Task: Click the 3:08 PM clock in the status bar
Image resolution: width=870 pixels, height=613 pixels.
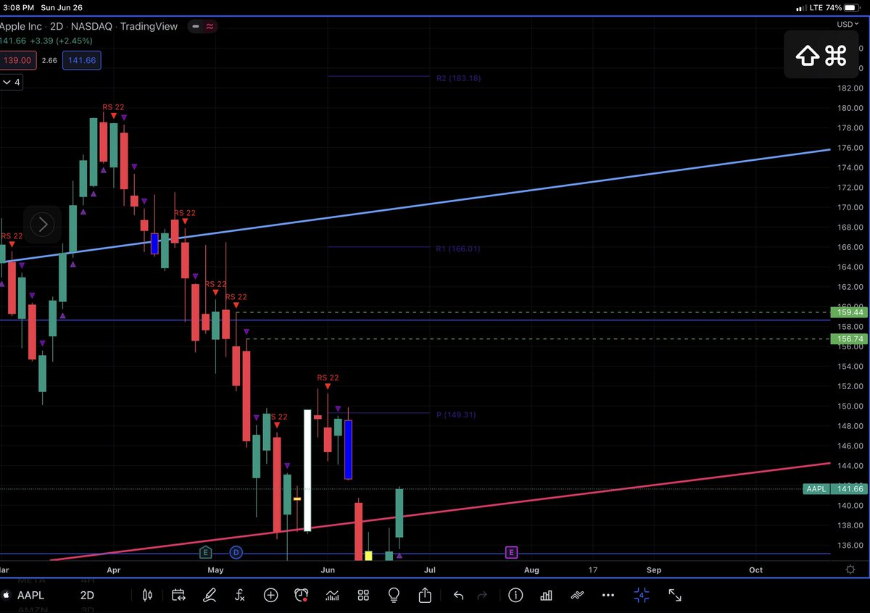Action: (18, 7)
